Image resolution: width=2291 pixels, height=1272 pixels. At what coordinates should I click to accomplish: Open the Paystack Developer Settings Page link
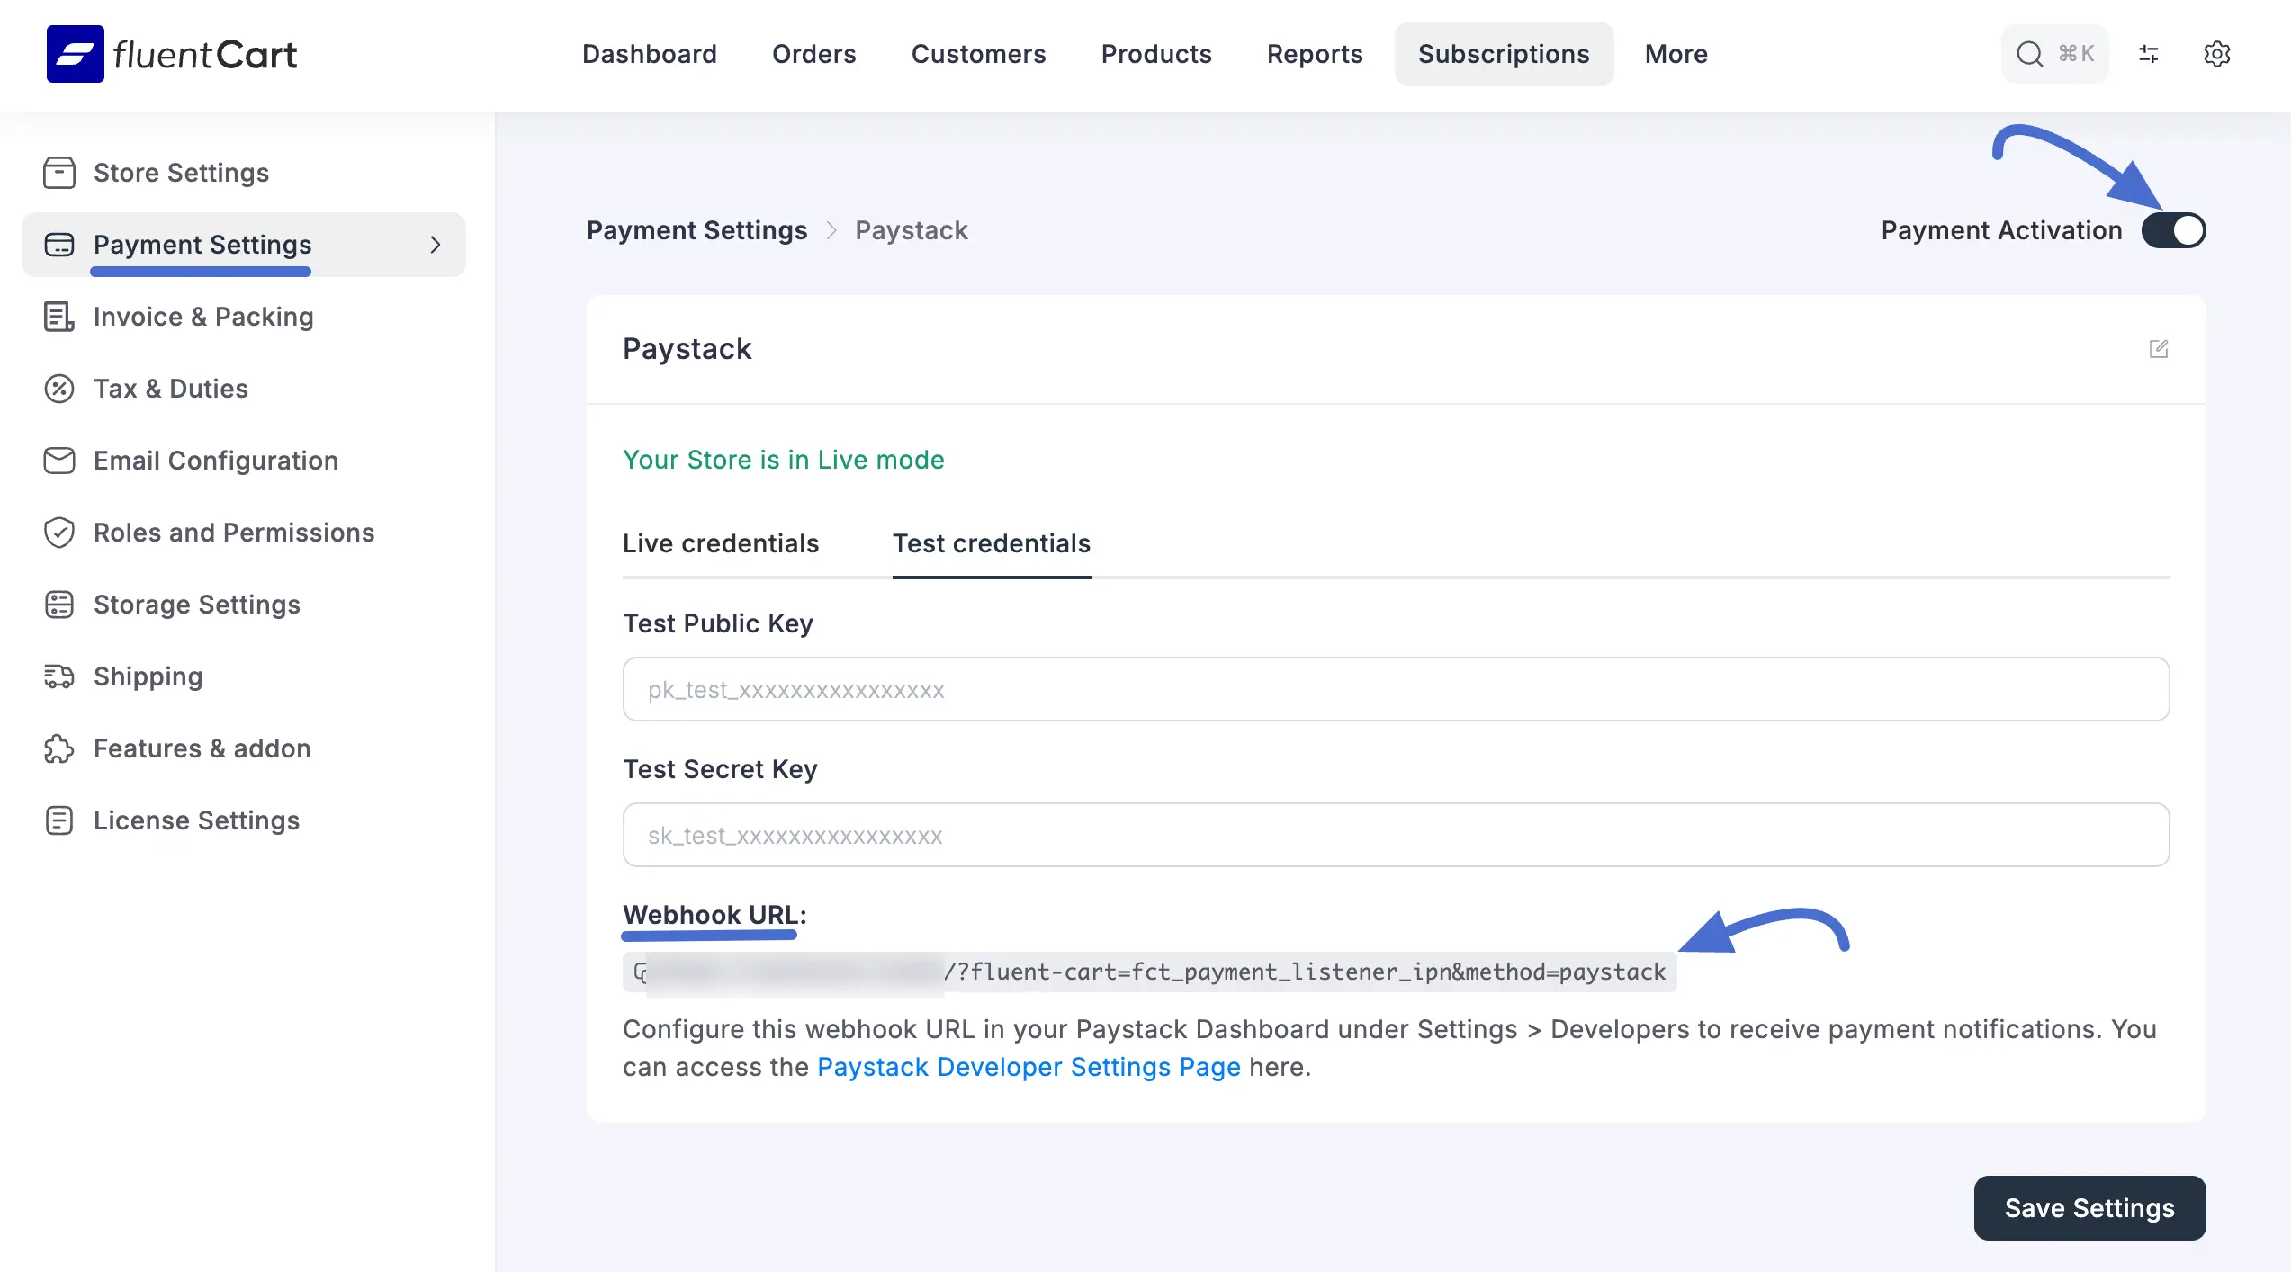[1029, 1067]
